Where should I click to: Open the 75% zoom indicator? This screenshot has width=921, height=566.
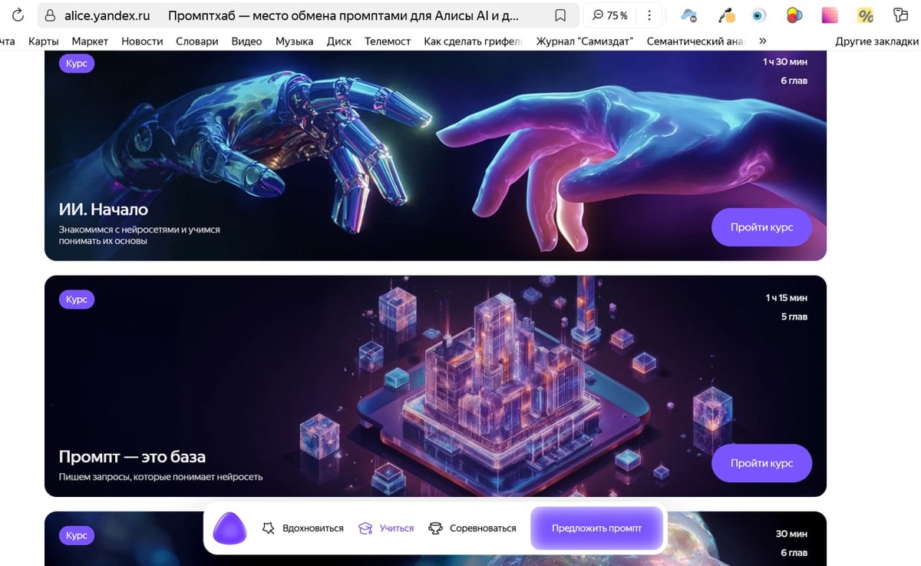click(610, 15)
